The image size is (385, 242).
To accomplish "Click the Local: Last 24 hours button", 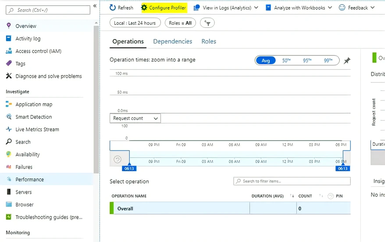I will pyautogui.click(x=135, y=23).
